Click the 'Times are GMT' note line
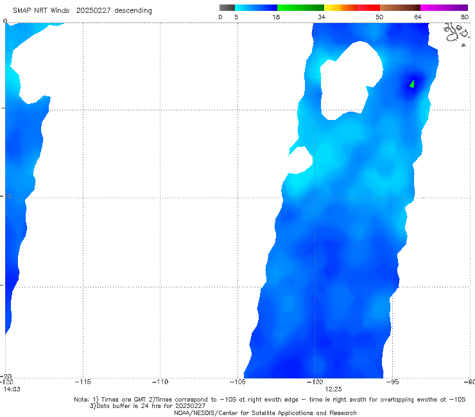The height and width of the screenshot is (417, 475). (x=270, y=400)
